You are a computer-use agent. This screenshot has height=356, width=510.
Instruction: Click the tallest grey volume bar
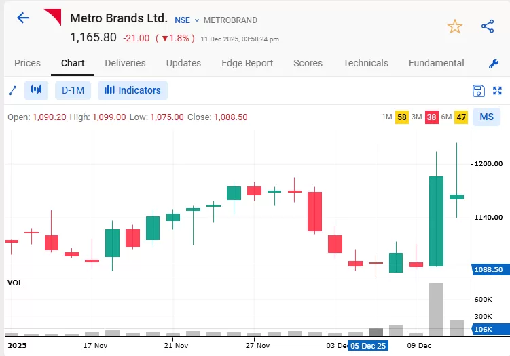pos(436,310)
